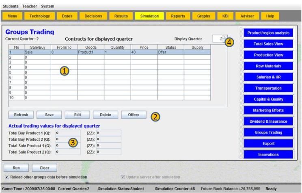Open the Offers list
The image size is (302, 193).
tap(134, 115)
